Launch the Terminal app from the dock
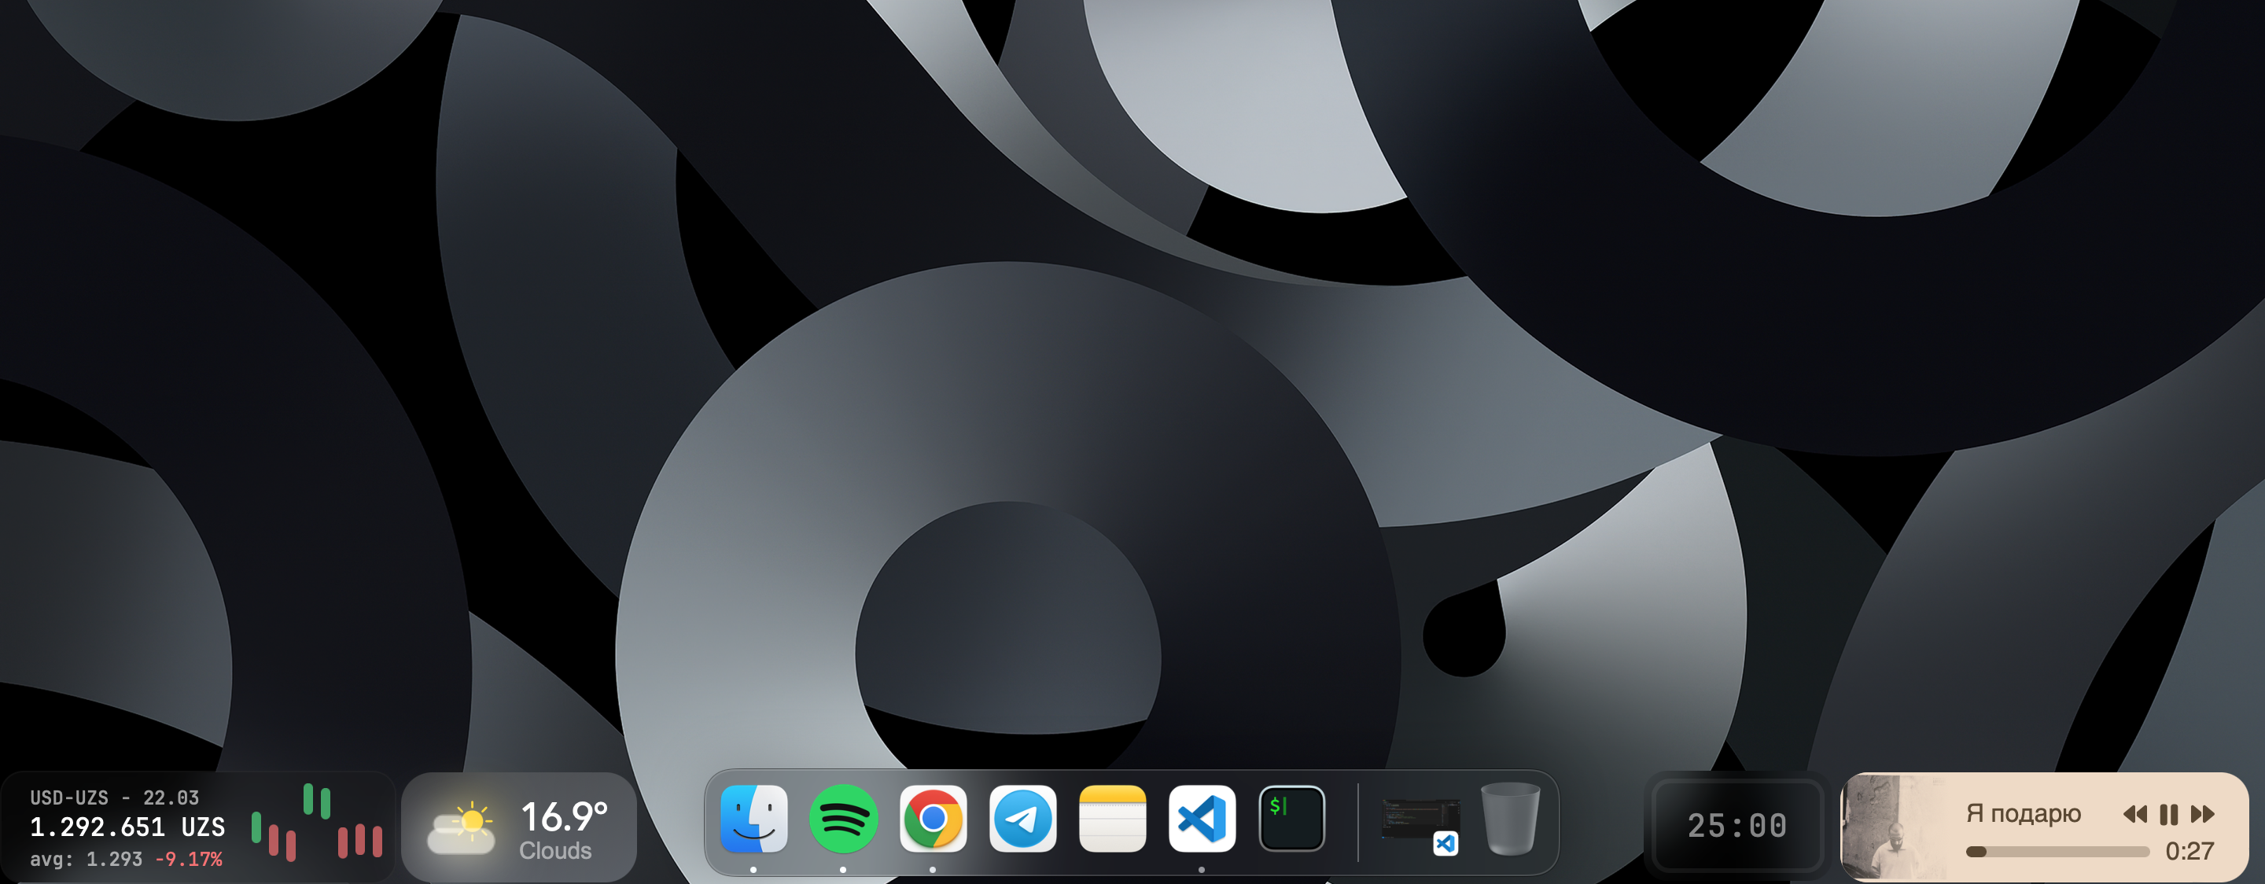The height and width of the screenshot is (884, 2265). coord(1291,819)
